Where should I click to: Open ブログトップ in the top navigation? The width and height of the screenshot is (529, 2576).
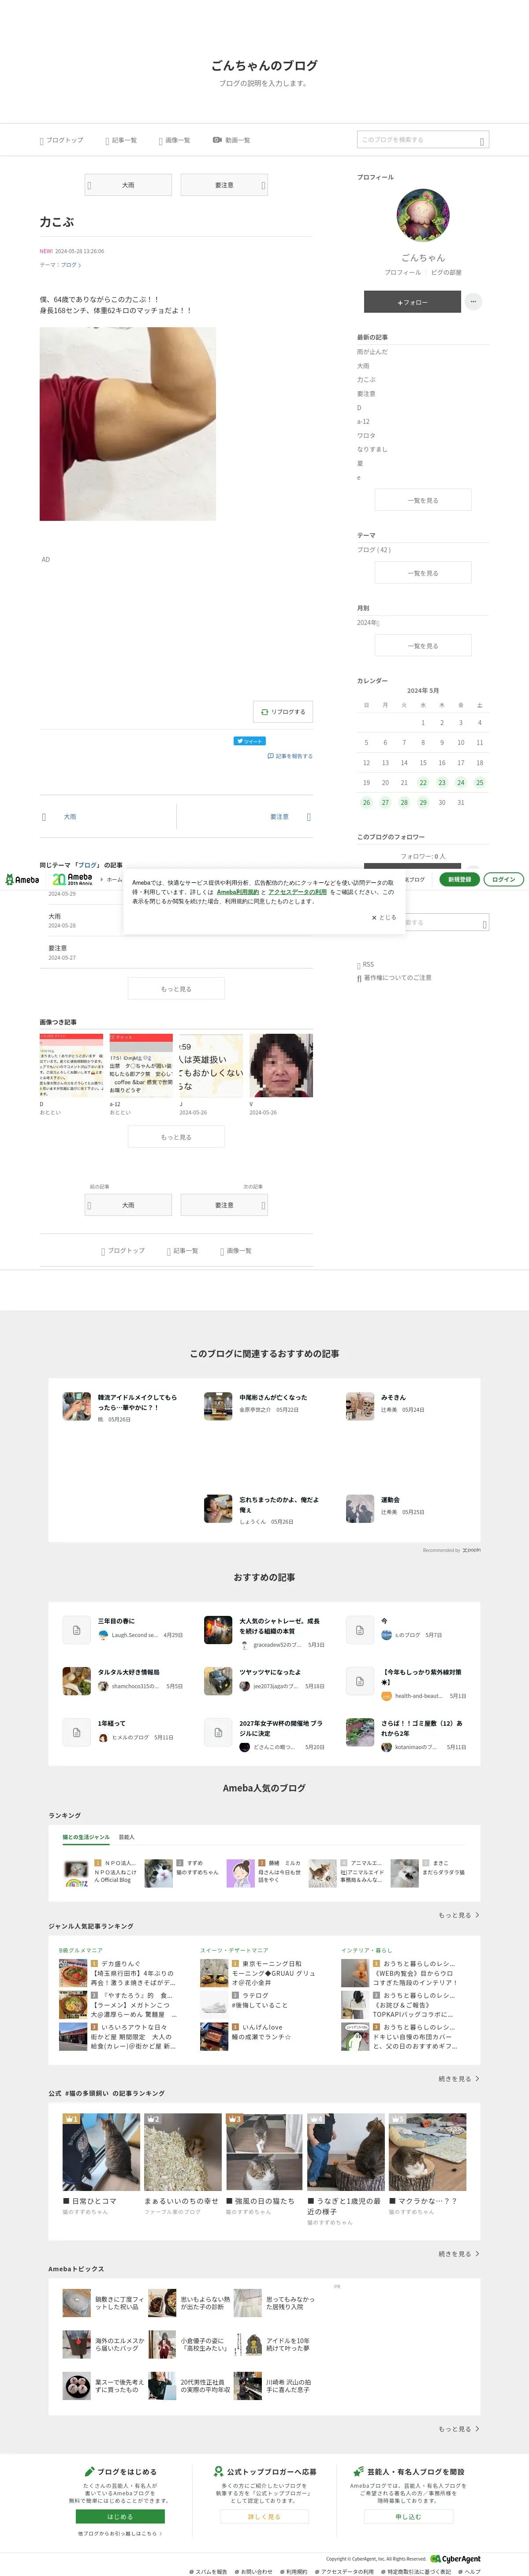coord(62,140)
